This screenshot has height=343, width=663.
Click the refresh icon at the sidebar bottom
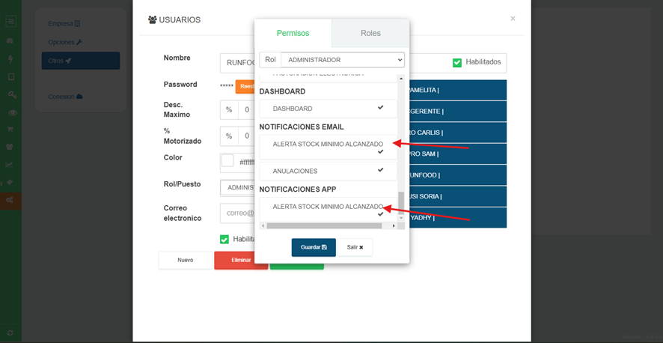click(10, 333)
